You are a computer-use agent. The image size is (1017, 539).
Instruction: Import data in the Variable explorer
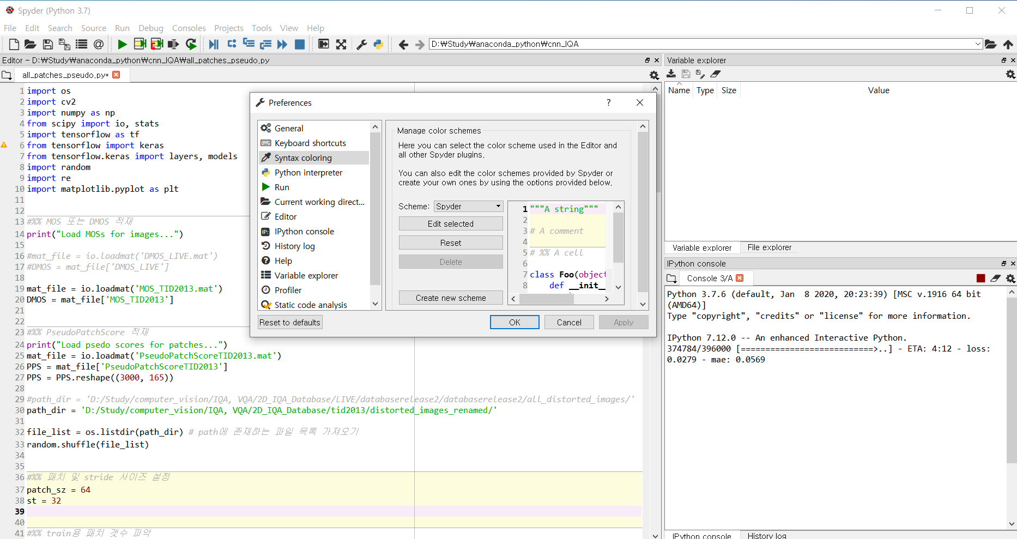coord(671,74)
